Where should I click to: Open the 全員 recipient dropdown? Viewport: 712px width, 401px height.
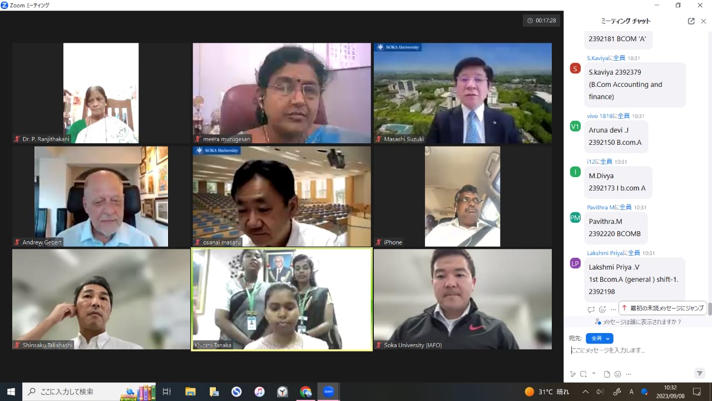pos(599,339)
